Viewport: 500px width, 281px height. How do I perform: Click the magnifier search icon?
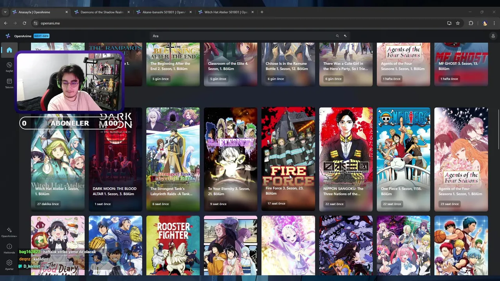click(337, 36)
